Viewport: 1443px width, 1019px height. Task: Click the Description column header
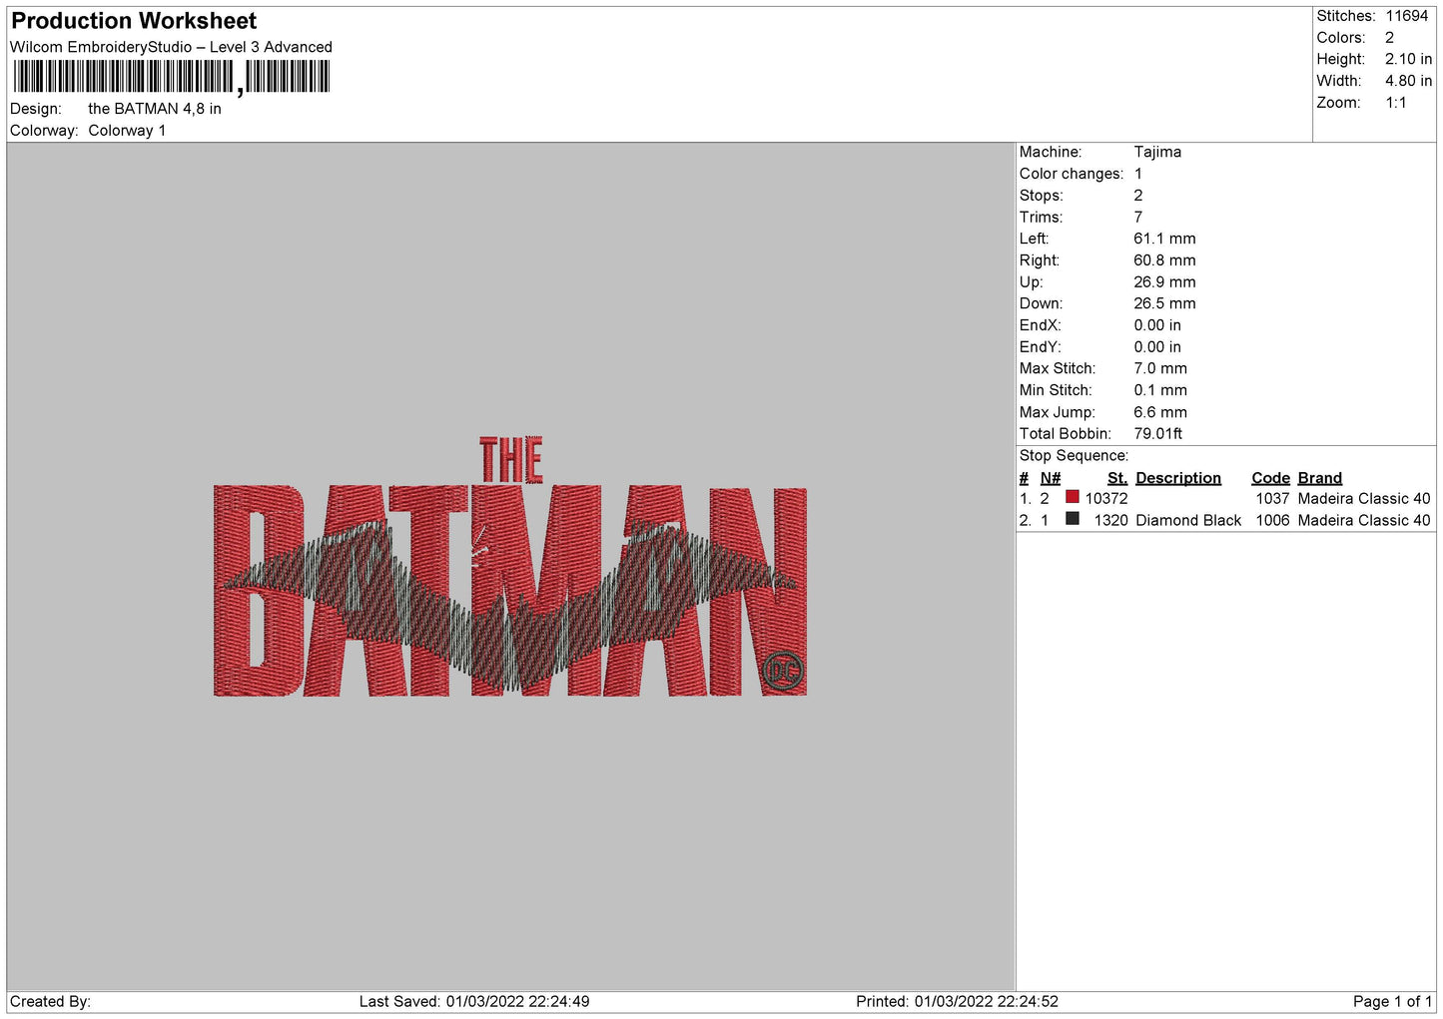pyautogui.click(x=1177, y=478)
